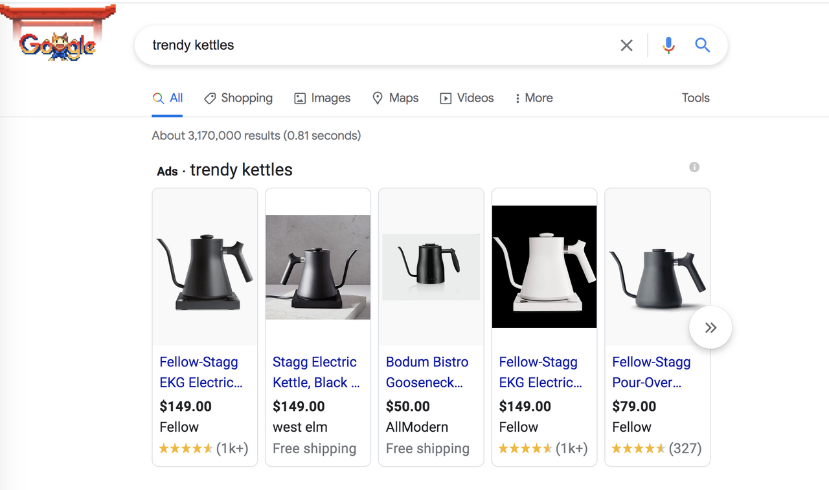Click the ads info icon

coord(694,167)
